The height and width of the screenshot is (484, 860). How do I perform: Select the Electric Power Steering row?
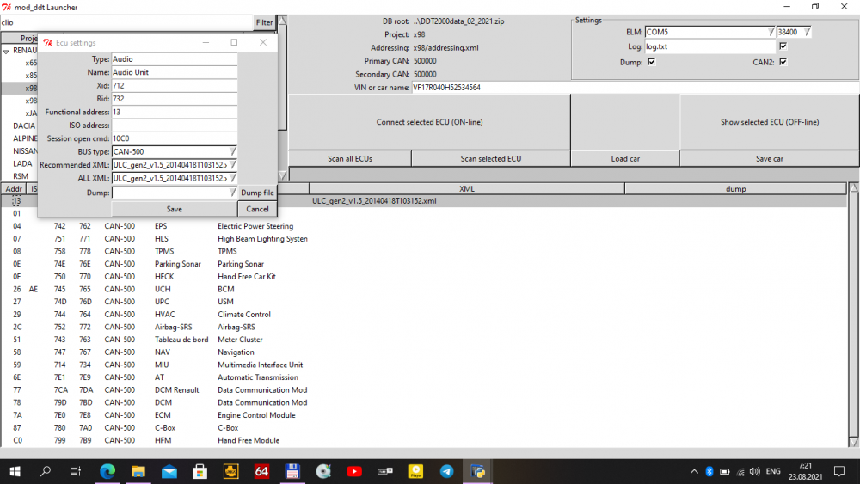[x=423, y=226]
